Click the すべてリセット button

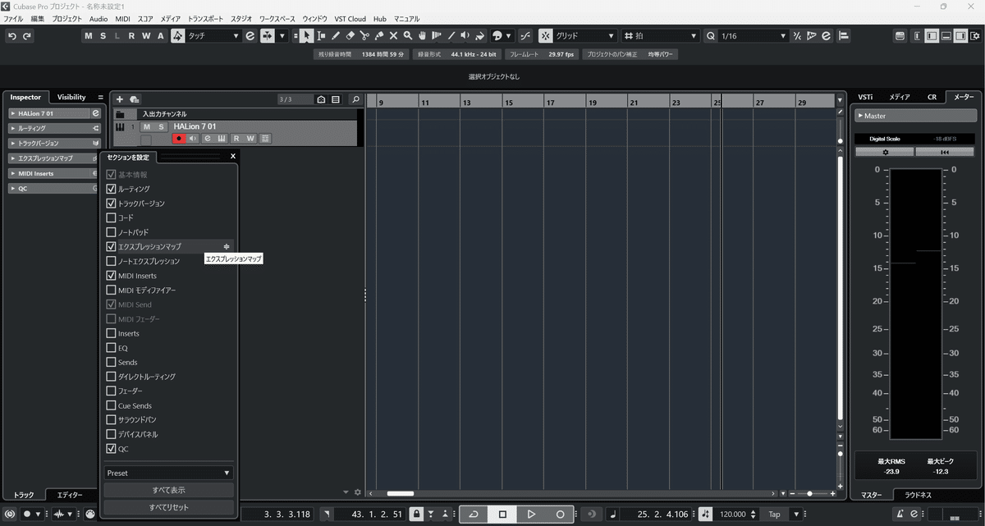pyautogui.click(x=168, y=507)
